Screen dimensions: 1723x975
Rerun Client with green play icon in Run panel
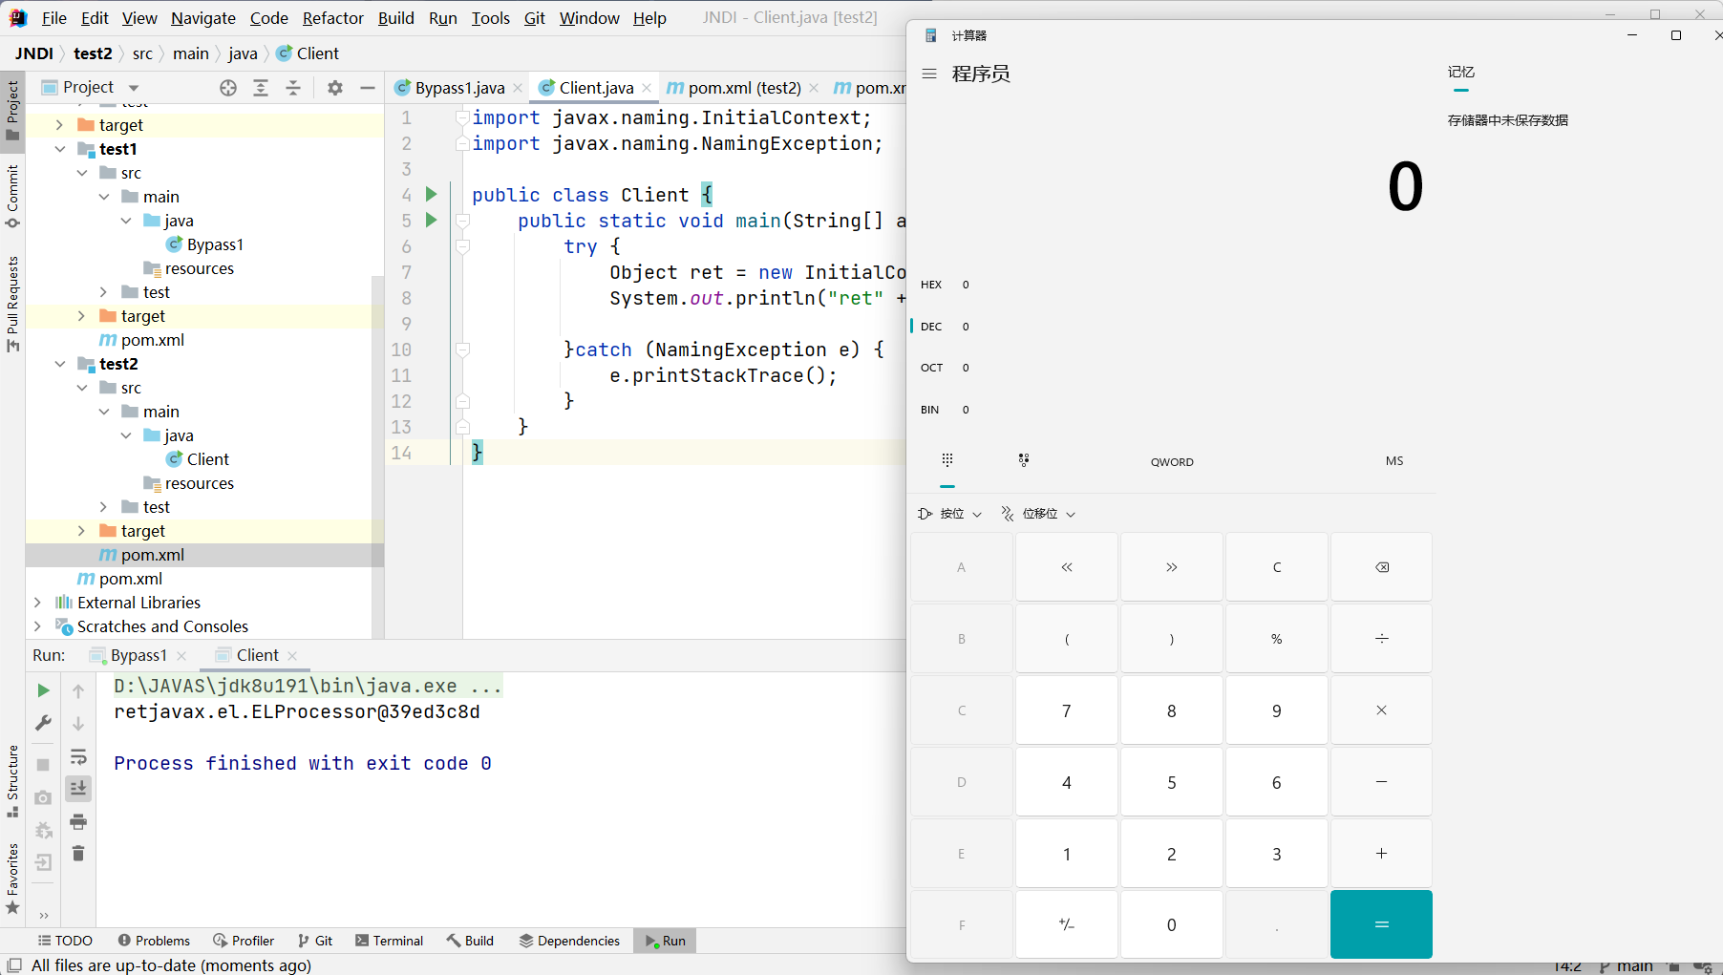point(43,690)
